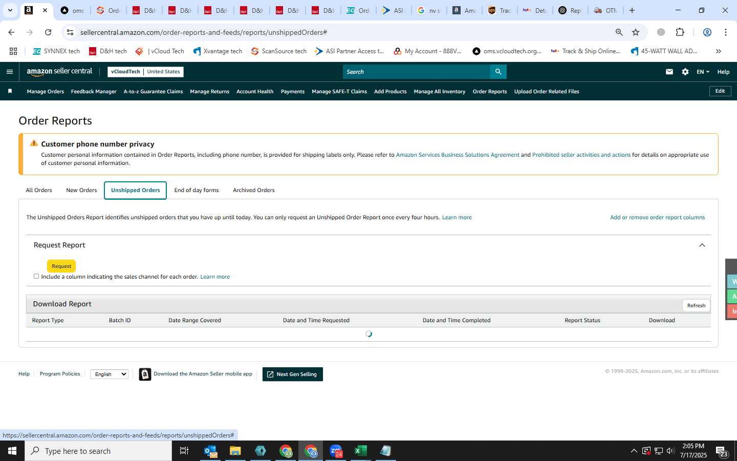Open Excel from the taskbar

click(x=360, y=451)
